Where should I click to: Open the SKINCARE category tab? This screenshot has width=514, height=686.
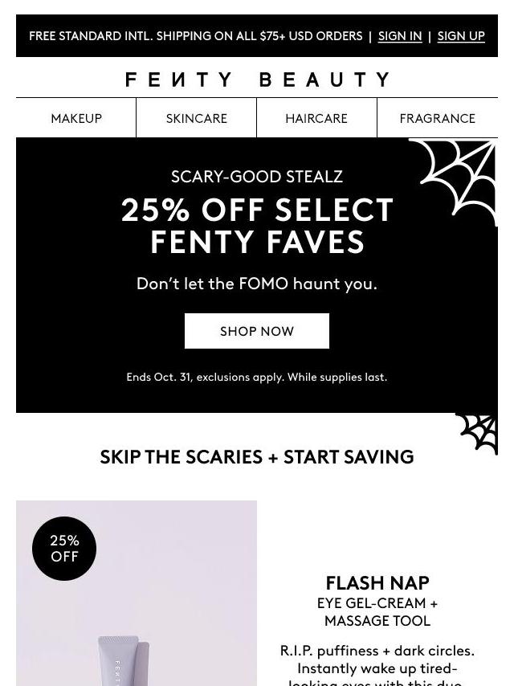[197, 118]
